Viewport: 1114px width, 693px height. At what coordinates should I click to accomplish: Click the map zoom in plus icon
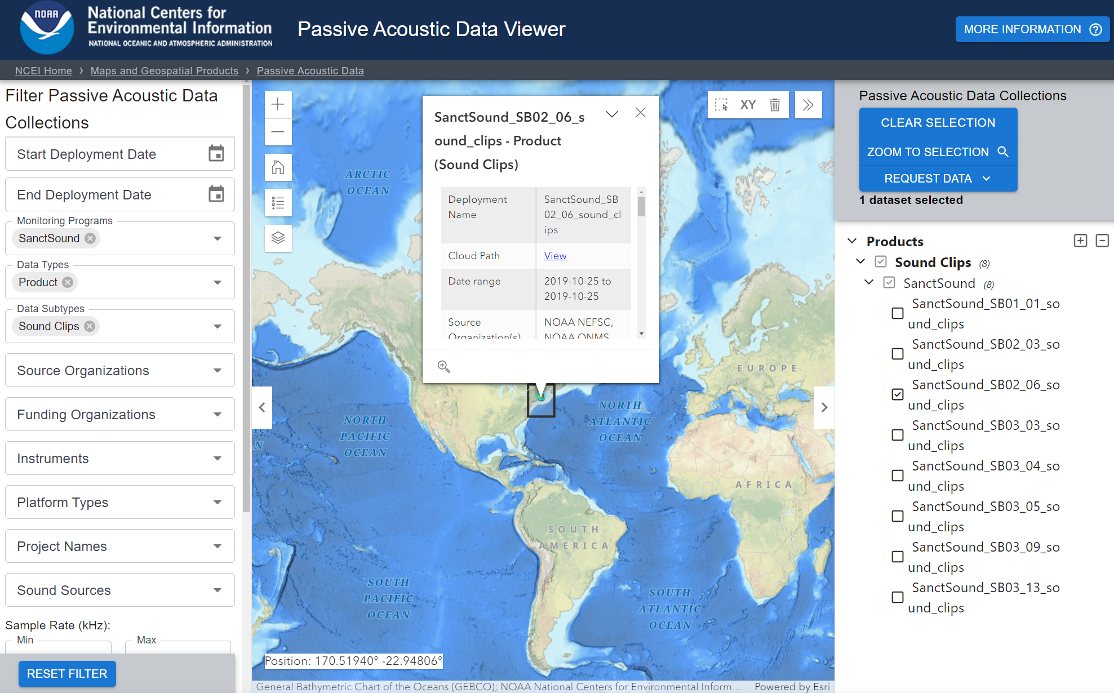click(x=278, y=104)
